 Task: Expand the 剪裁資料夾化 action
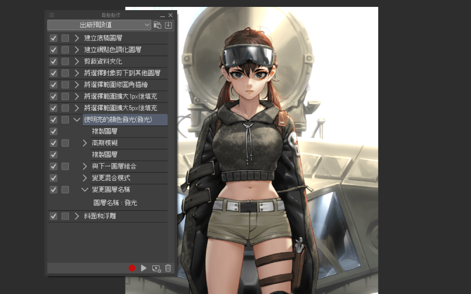(x=77, y=61)
